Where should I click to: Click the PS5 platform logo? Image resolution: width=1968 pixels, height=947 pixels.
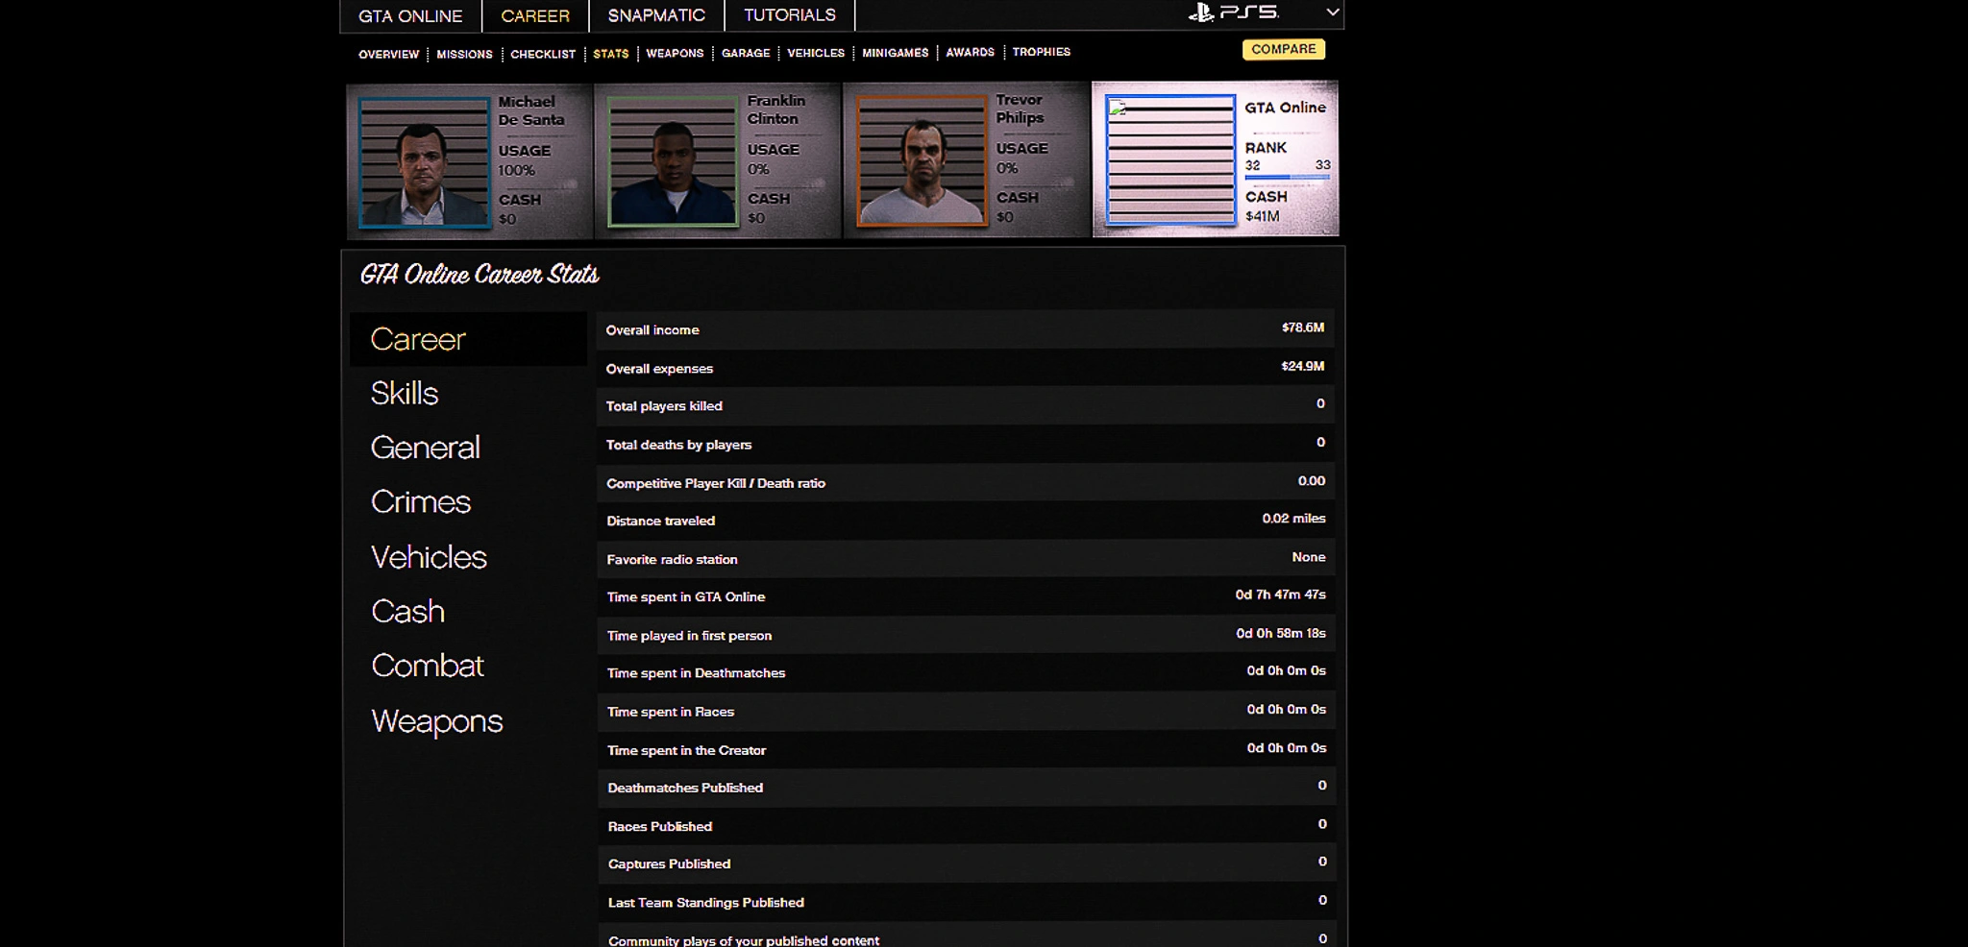[x=1234, y=13]
